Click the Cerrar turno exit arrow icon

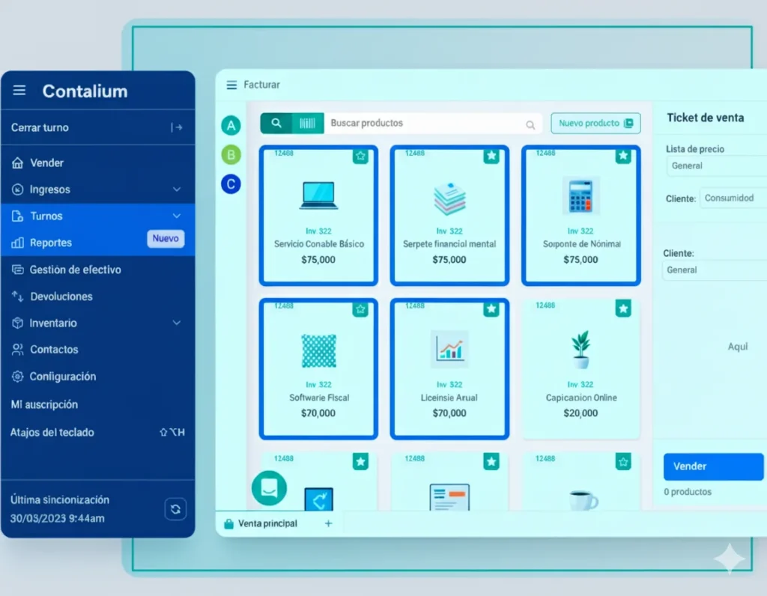177,128
